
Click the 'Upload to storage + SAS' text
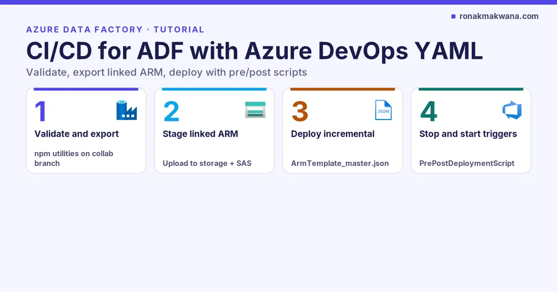click(x=207, y=163)
